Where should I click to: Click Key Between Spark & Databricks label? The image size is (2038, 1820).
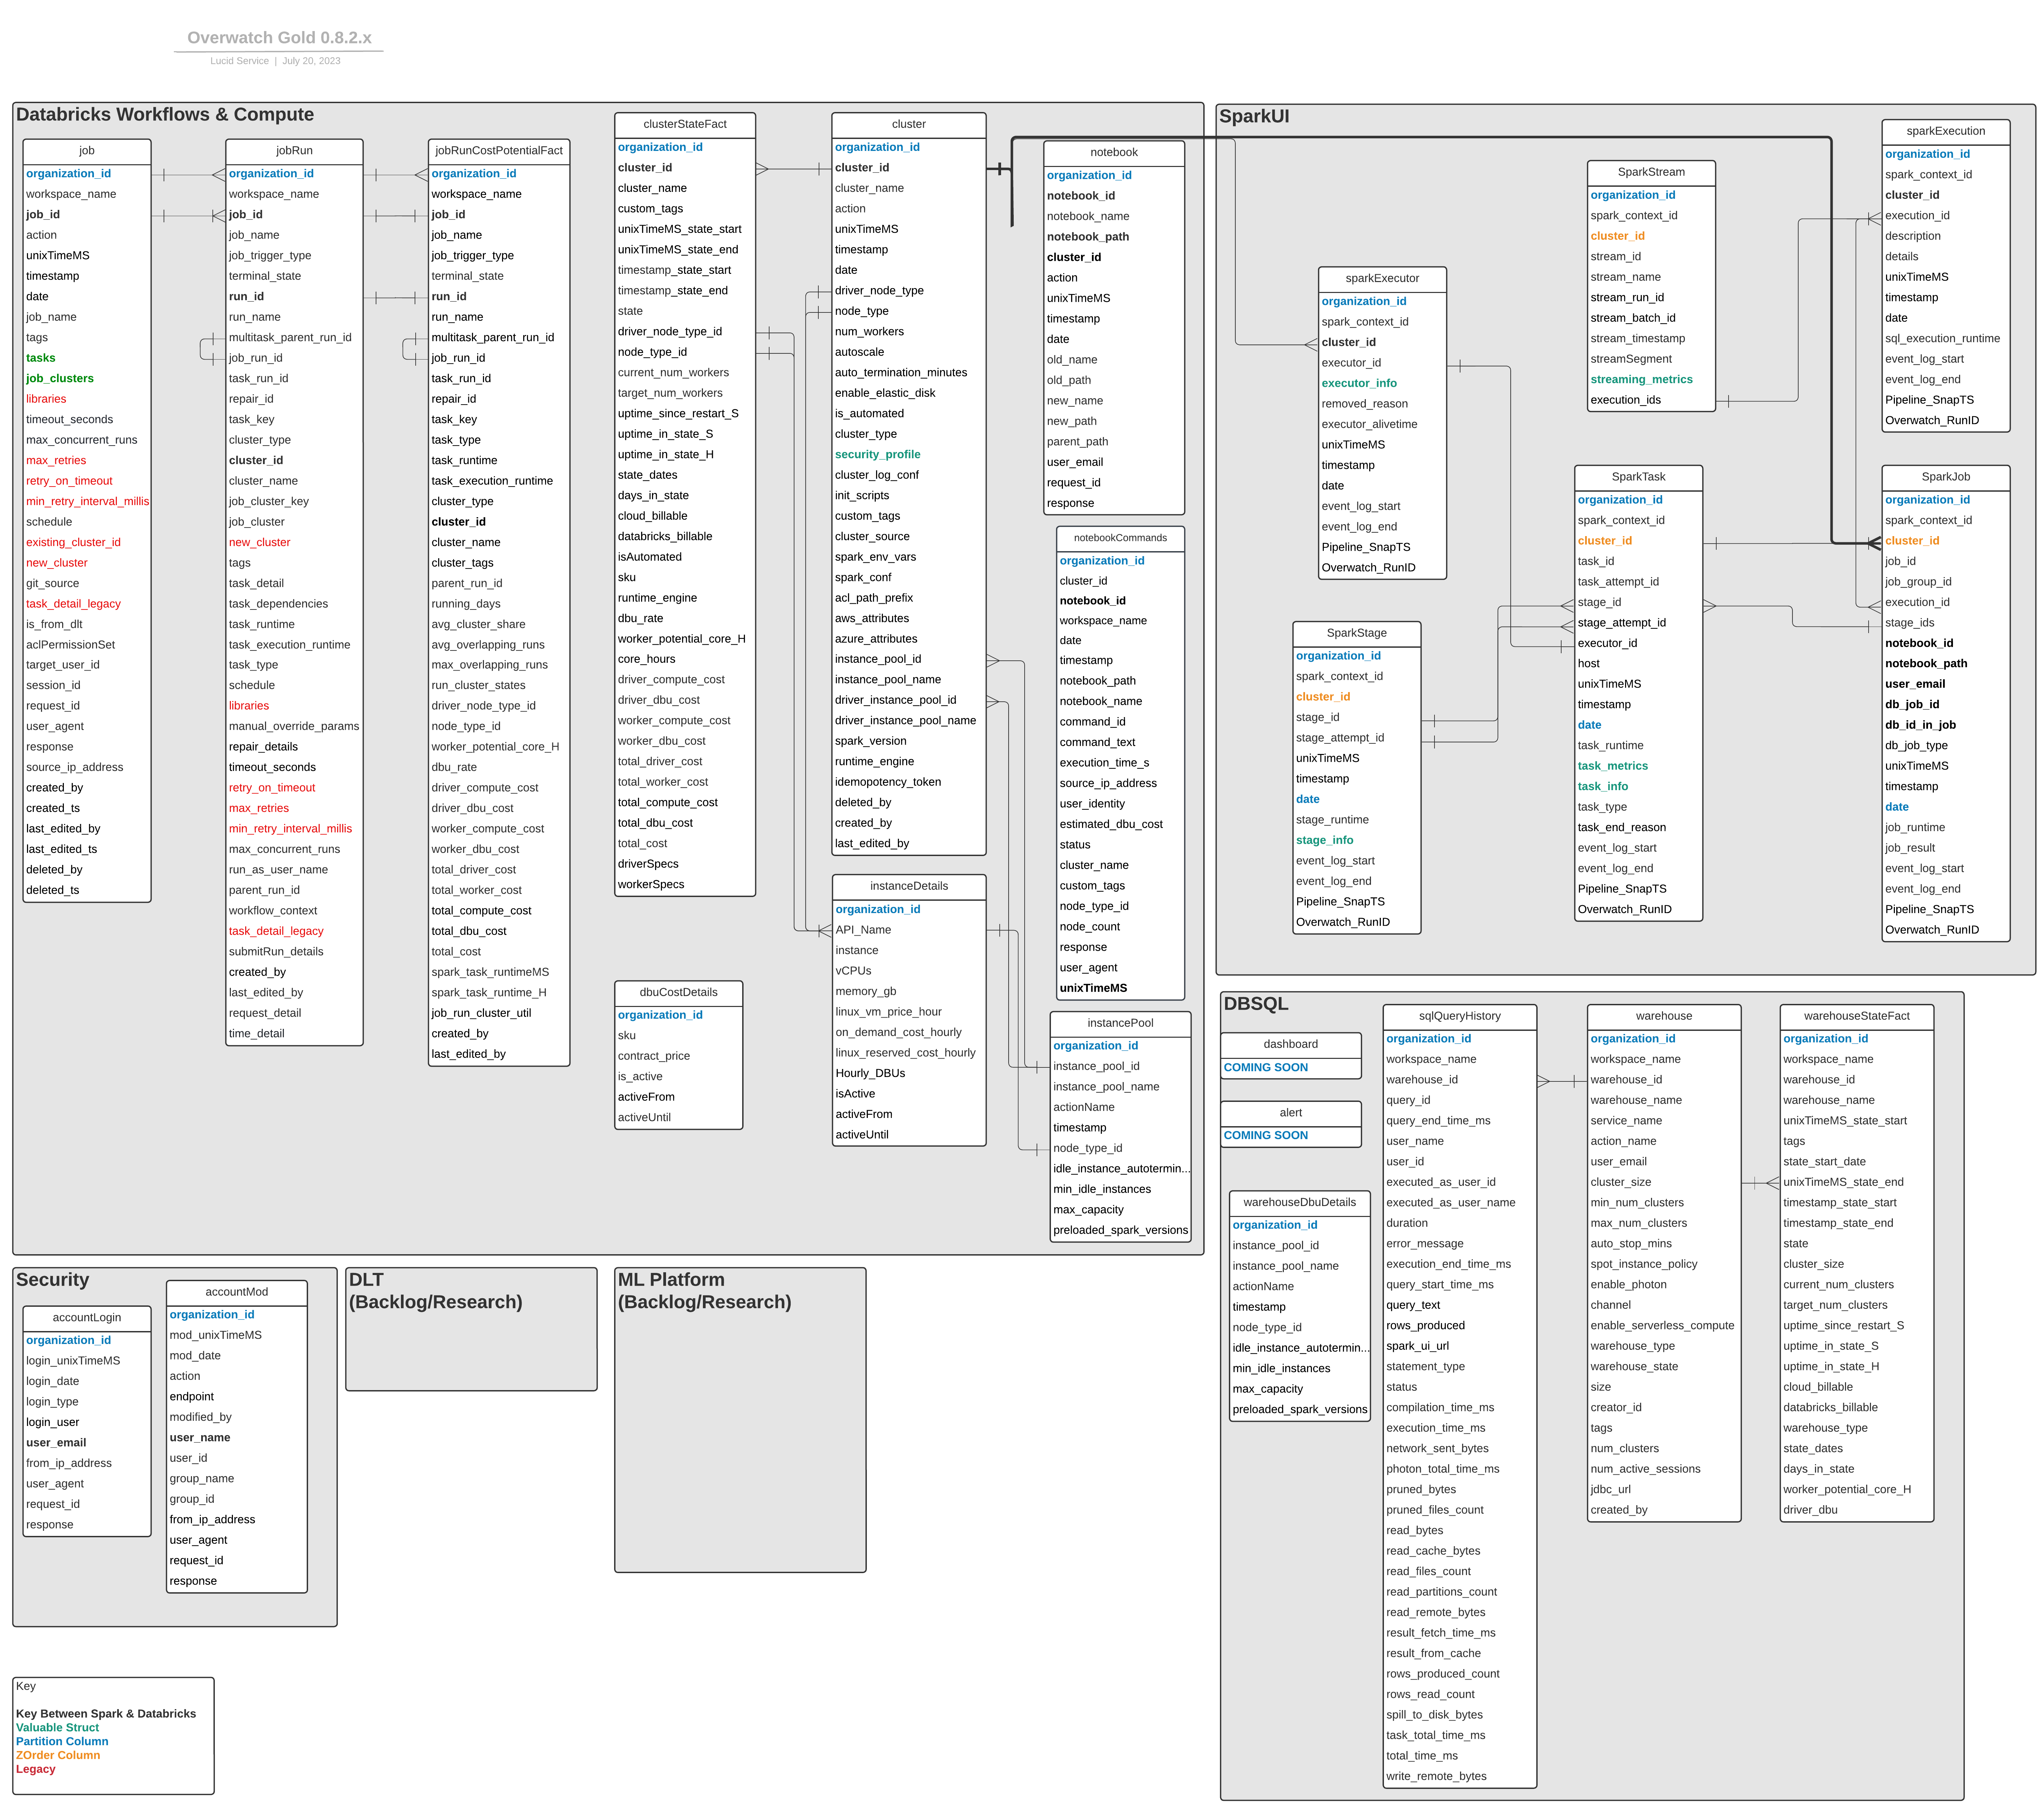click(x=106, y=1714)
